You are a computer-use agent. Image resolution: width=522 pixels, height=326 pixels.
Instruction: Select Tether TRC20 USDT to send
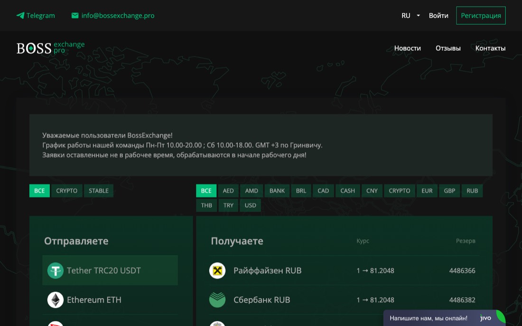(x=110, y=270)
